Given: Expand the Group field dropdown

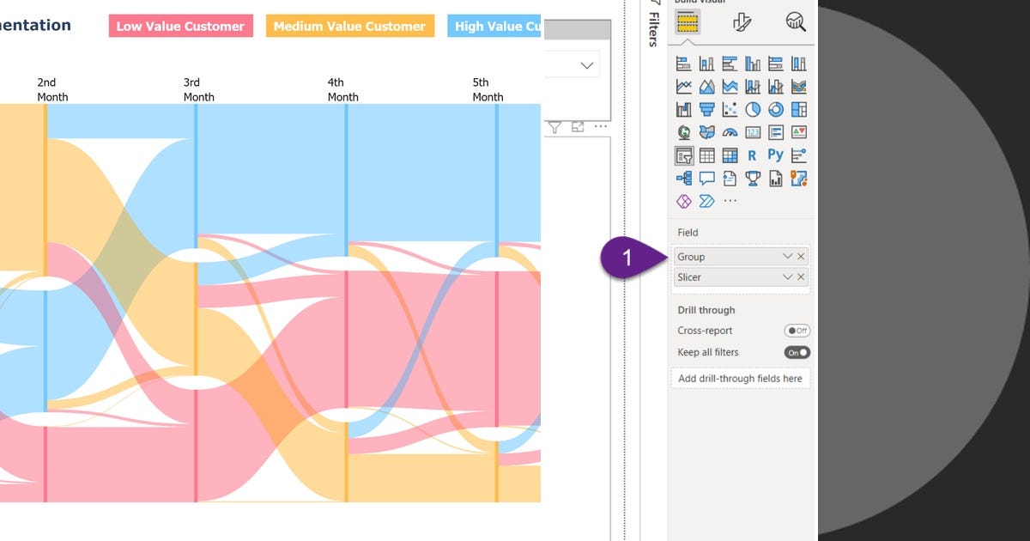Looking at the screenshot, I should coord(787,256).
